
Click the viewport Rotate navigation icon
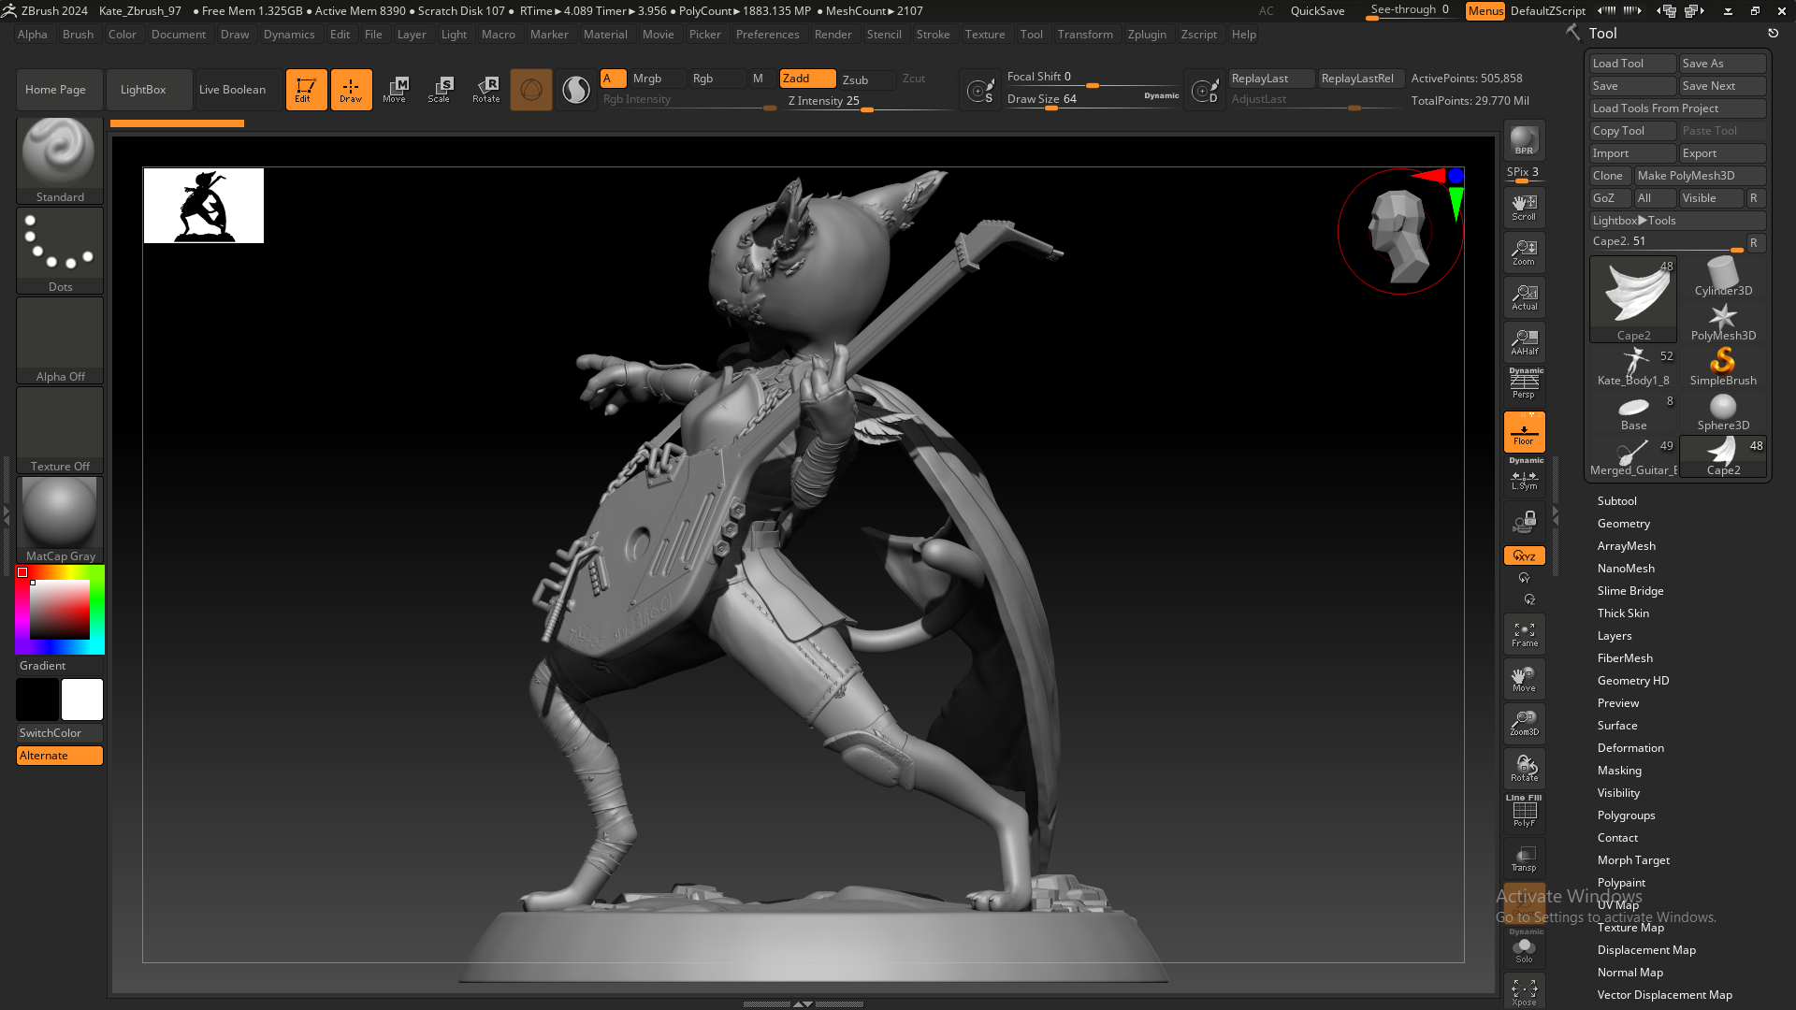(1524, 768)
